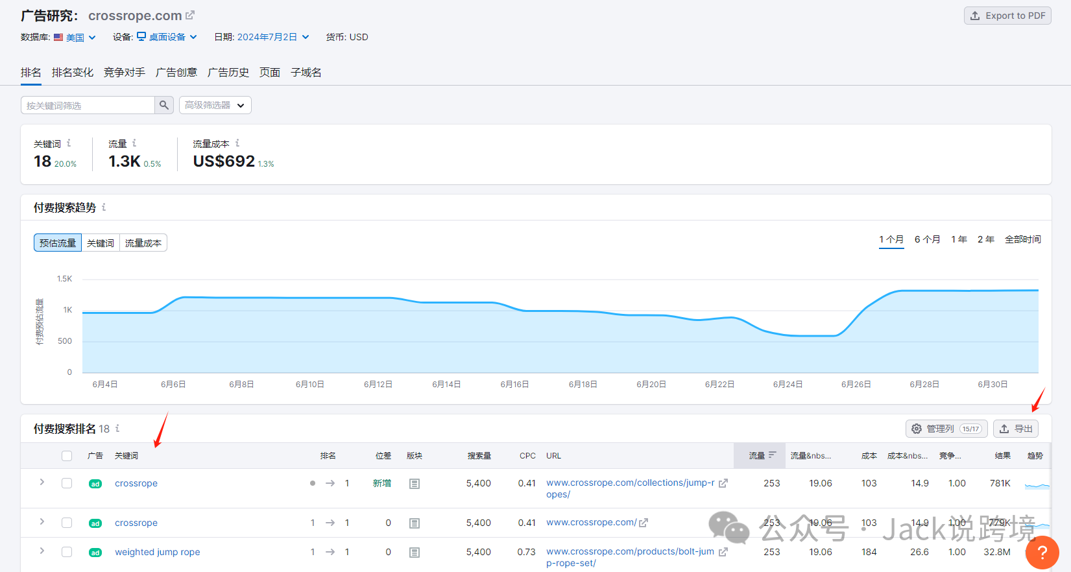Click ad badge in first crossrope row
Screen dimensions: 1071x572
[95, 484]
